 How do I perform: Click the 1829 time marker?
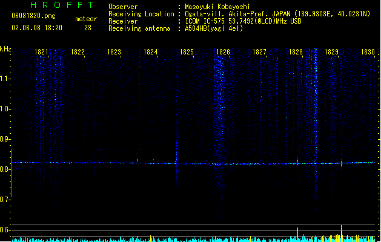[x=332, y=52]
